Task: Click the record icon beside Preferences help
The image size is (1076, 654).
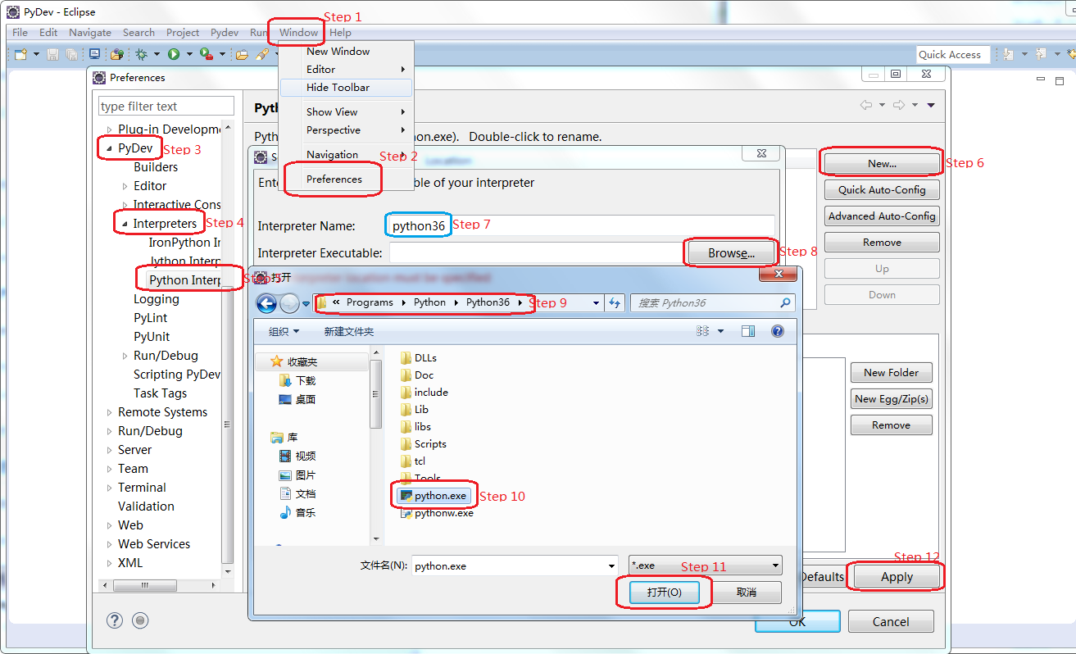Action: pyautogui.click(x=140, y=620)
